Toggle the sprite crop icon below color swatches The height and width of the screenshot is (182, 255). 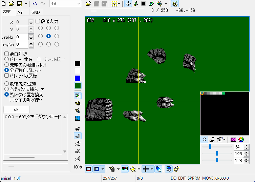tap(78, 96)
